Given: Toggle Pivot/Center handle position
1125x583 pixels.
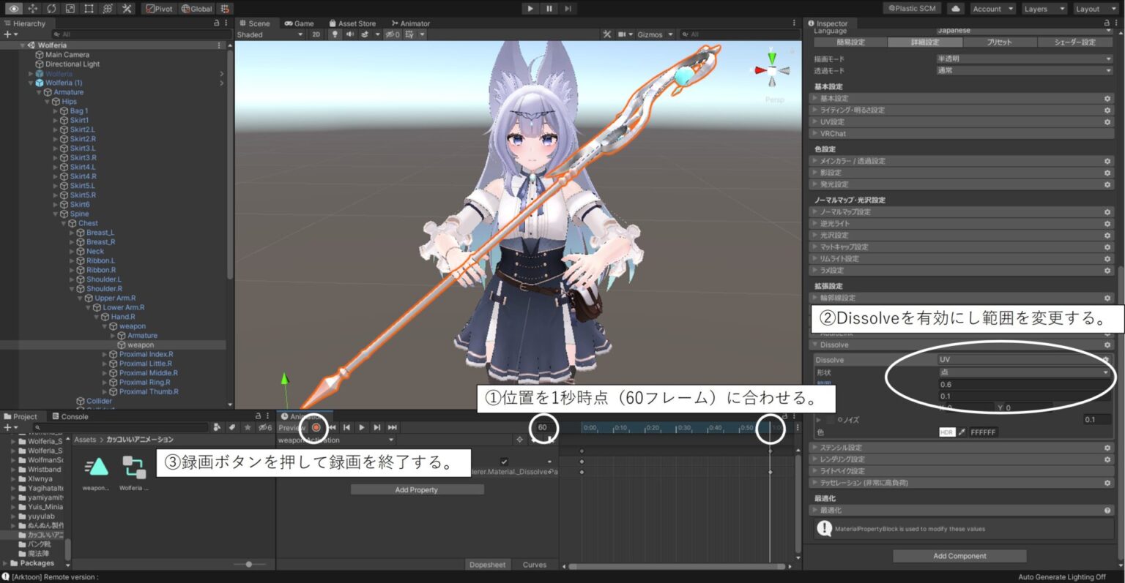Looking at the screenshot, I should (158, 8).
